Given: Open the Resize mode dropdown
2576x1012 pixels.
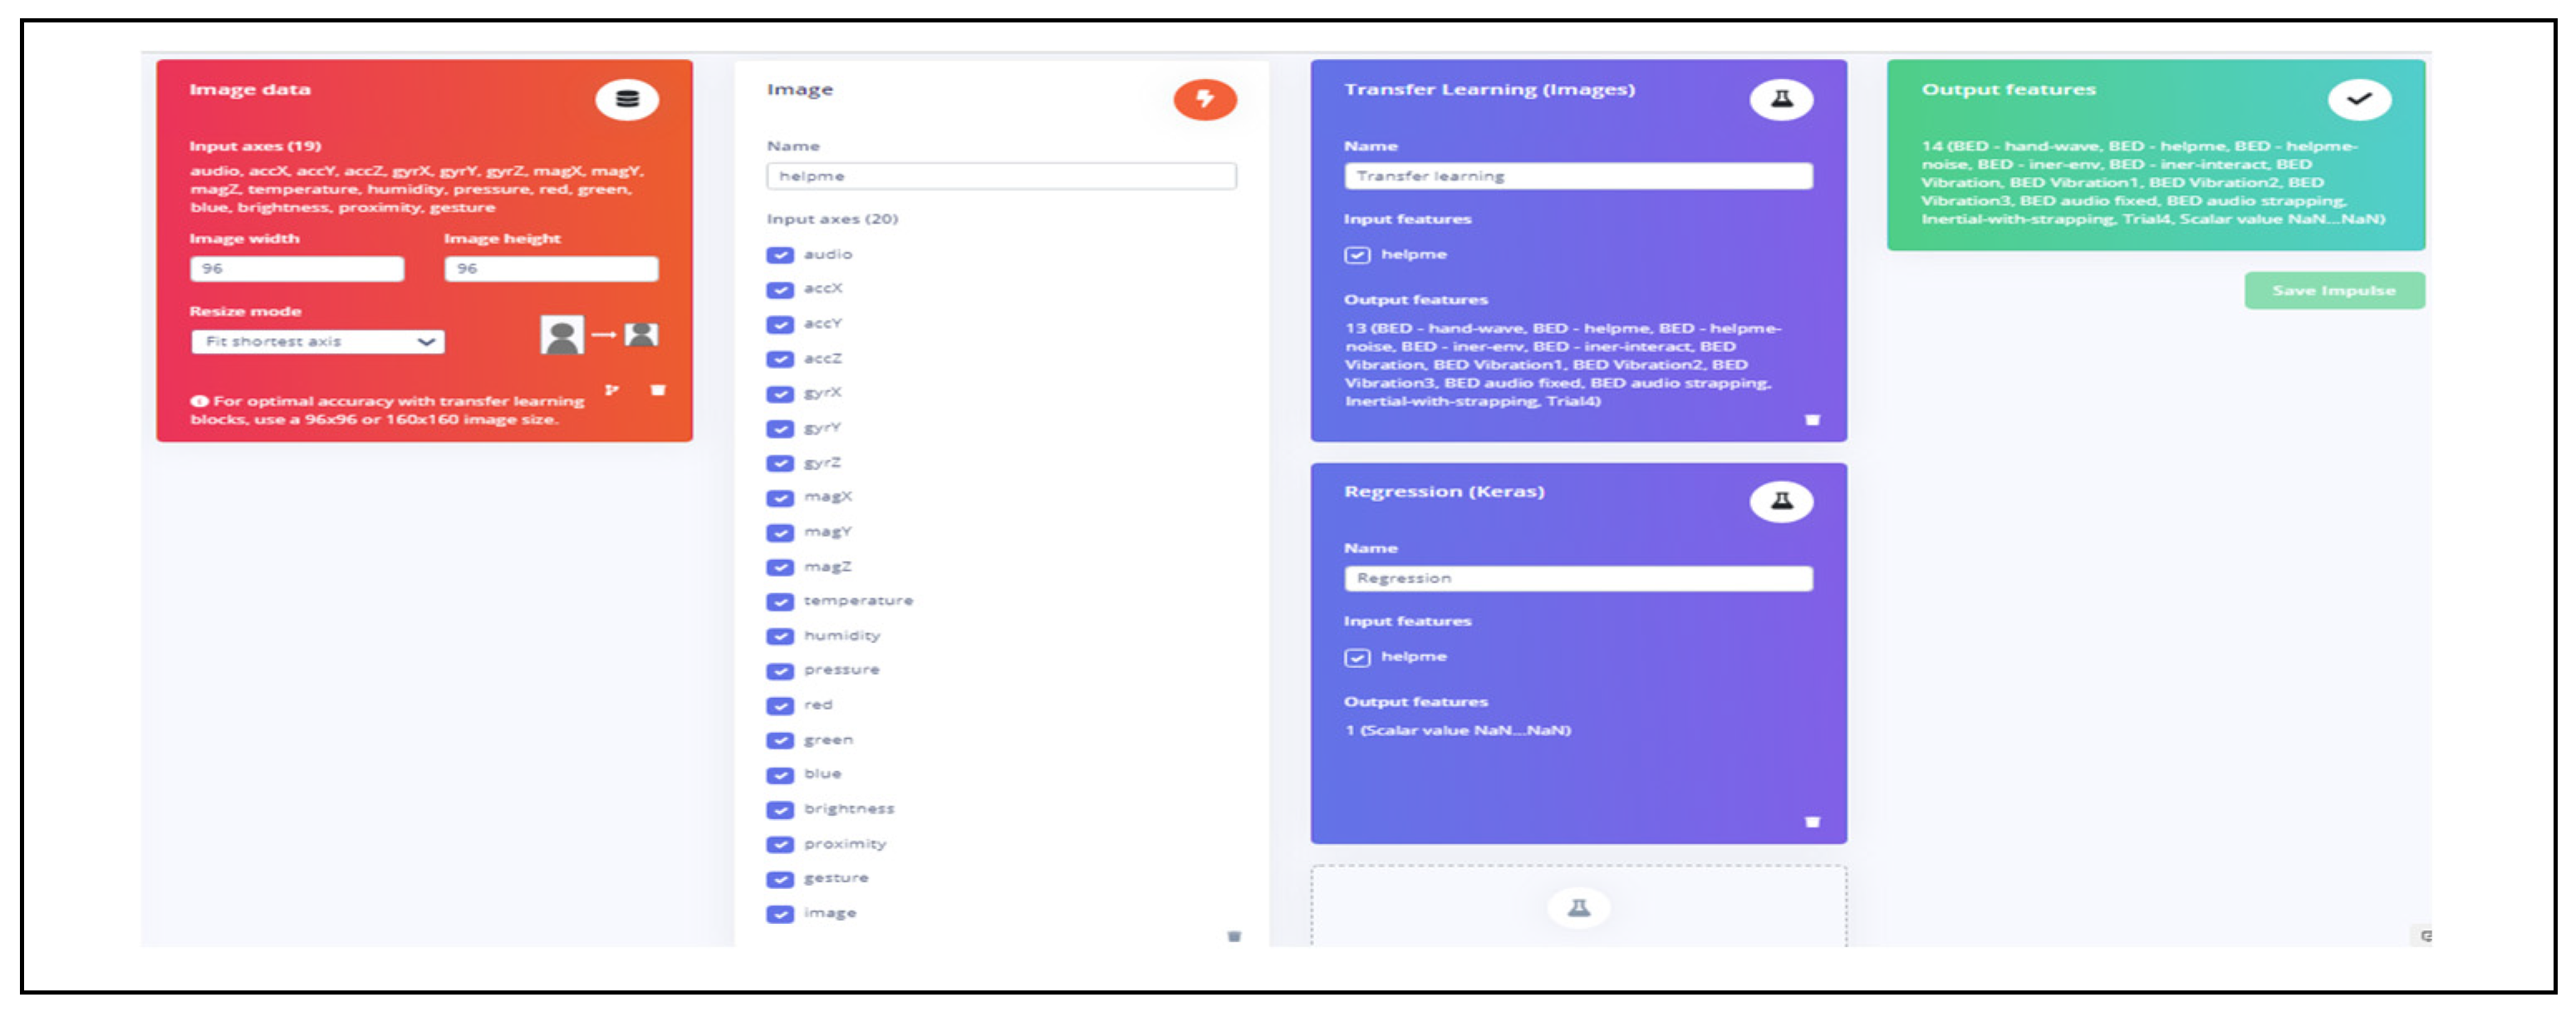Looking at the screenshot, I should (317, 342).
